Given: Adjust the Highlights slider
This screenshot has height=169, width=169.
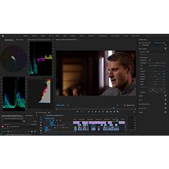Looking at the screenshot, I should point(155,77).
